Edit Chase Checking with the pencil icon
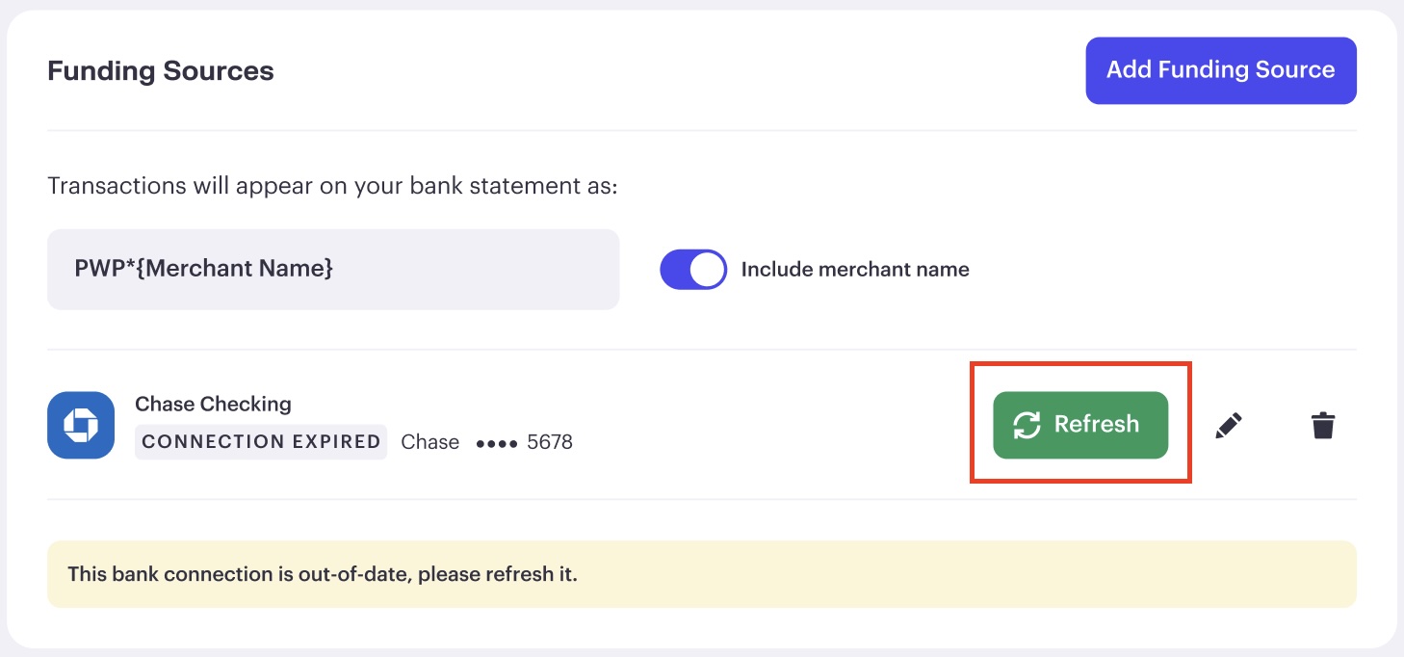The image size is (1404, 657). click(1229, 425)
